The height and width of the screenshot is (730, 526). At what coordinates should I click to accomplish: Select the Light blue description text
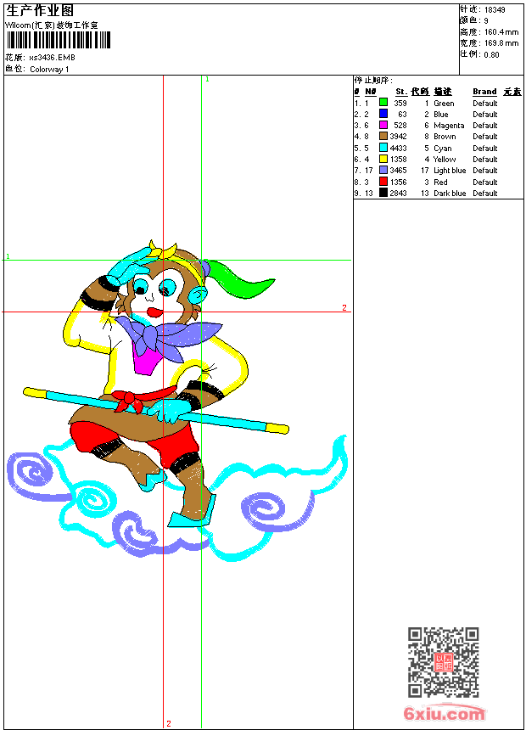(x=450, y=171)
